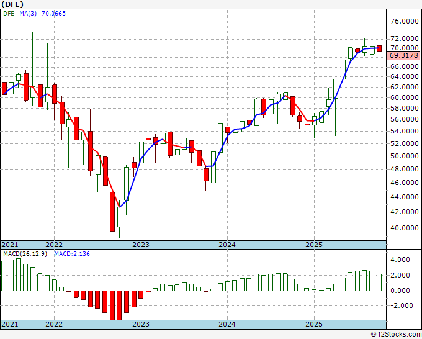This screenshot has height=339, width=422.
Task: Click 2022 on the price chart timeline
Action: click(54, 245)
